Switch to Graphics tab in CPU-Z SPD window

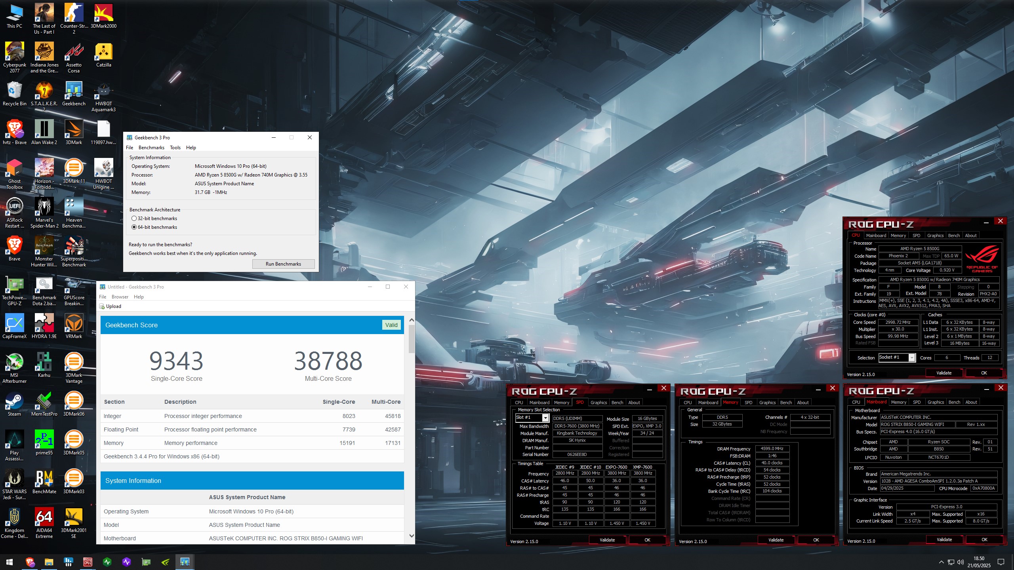point(598,403)
